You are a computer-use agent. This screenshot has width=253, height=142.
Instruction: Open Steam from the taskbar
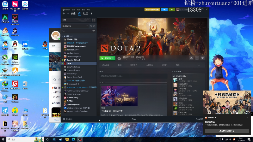point(60,139)
